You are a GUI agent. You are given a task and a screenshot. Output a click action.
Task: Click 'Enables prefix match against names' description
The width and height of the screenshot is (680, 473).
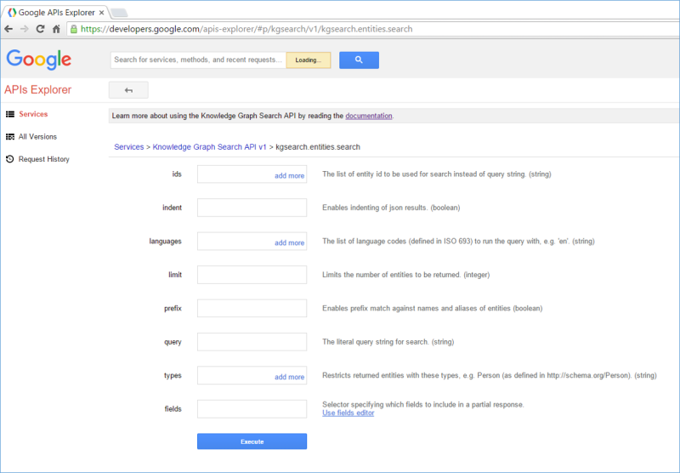click(x=433, y=309)
